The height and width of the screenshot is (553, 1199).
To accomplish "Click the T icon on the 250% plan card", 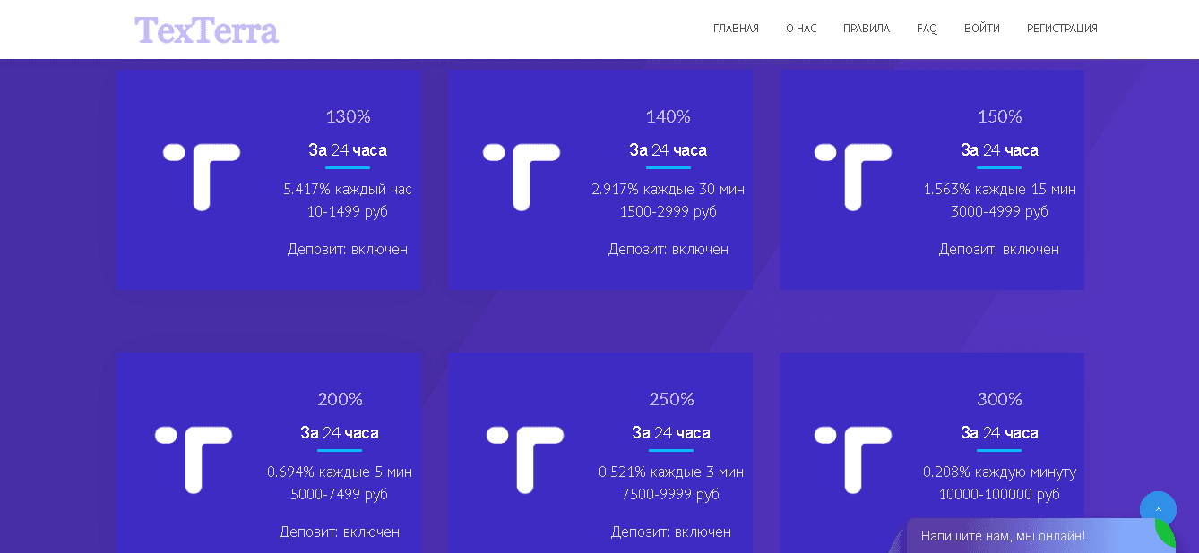I will [524, 459].
